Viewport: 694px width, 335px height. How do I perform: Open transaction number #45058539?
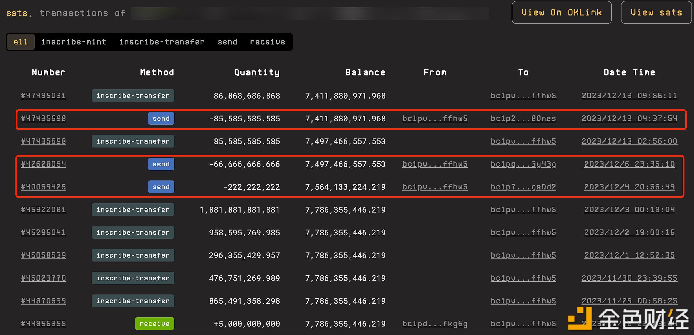(43, 255)
